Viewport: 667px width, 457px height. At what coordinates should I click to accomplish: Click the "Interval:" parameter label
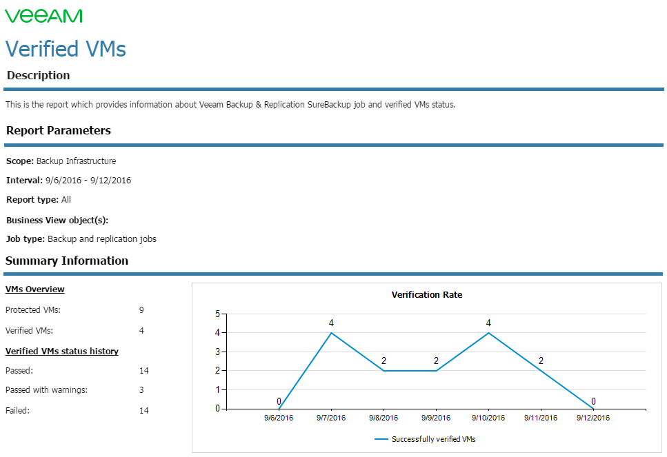pos(24,180)
